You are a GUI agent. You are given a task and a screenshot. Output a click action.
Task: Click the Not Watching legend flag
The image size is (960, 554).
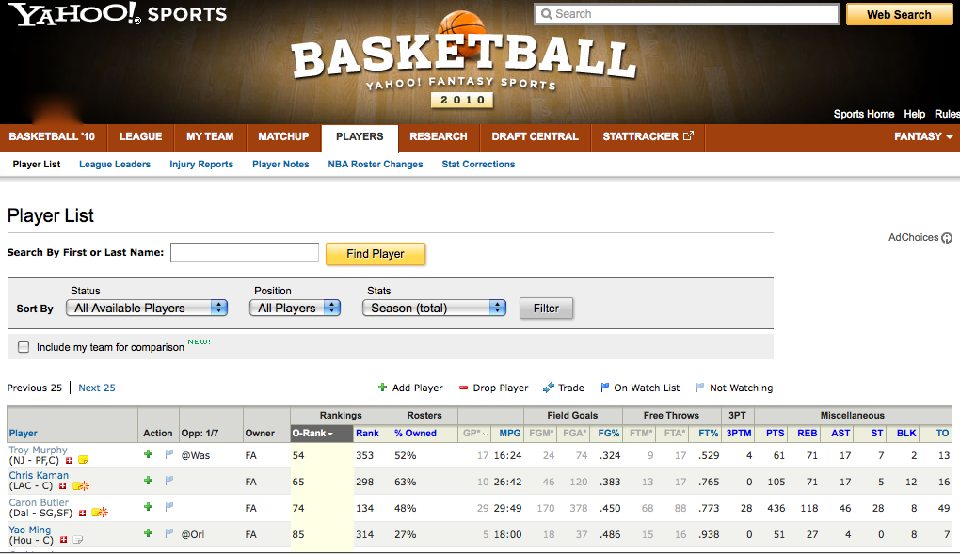700,387
